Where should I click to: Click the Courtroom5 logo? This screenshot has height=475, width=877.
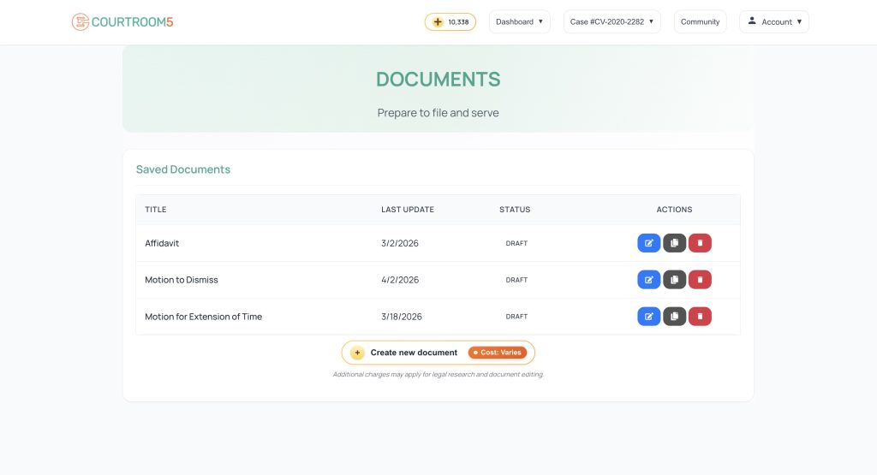coord(122,21)
